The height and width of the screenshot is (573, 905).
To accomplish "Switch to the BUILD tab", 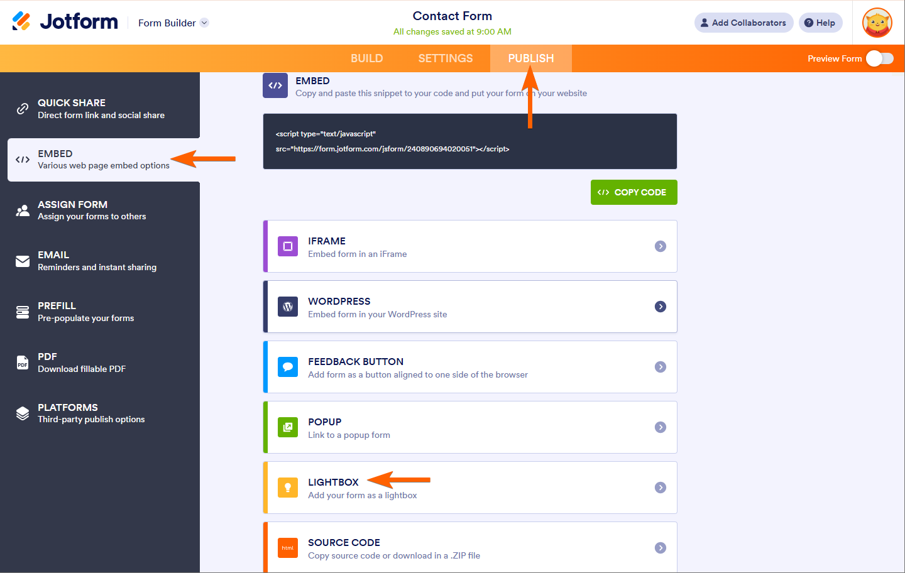I will [367, 58].
